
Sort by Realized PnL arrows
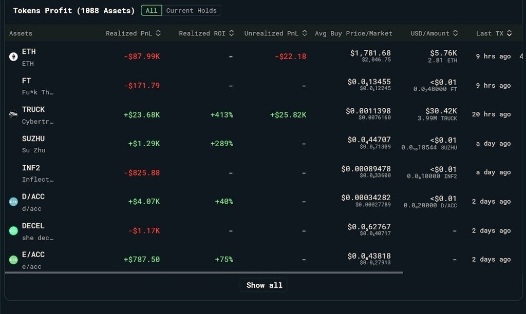coord(158,33)
